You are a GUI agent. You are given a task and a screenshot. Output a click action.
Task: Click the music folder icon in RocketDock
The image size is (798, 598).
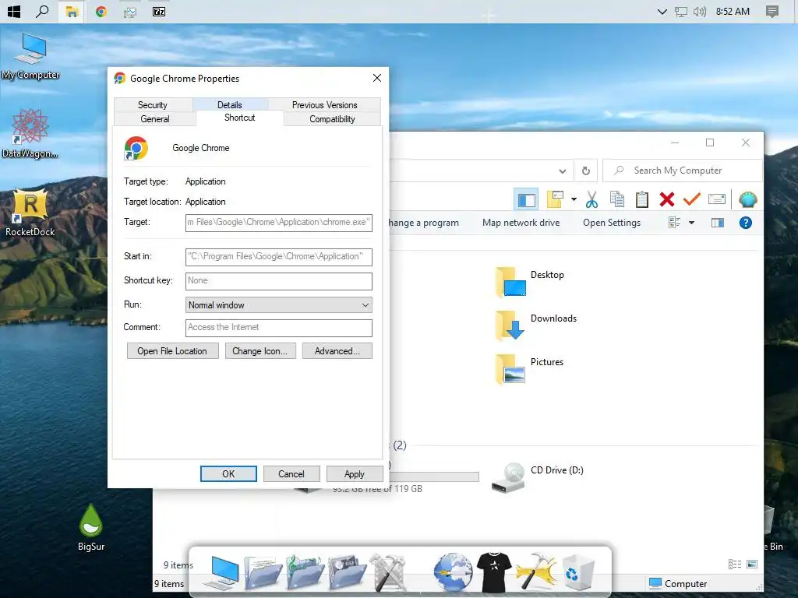(305, 572)
